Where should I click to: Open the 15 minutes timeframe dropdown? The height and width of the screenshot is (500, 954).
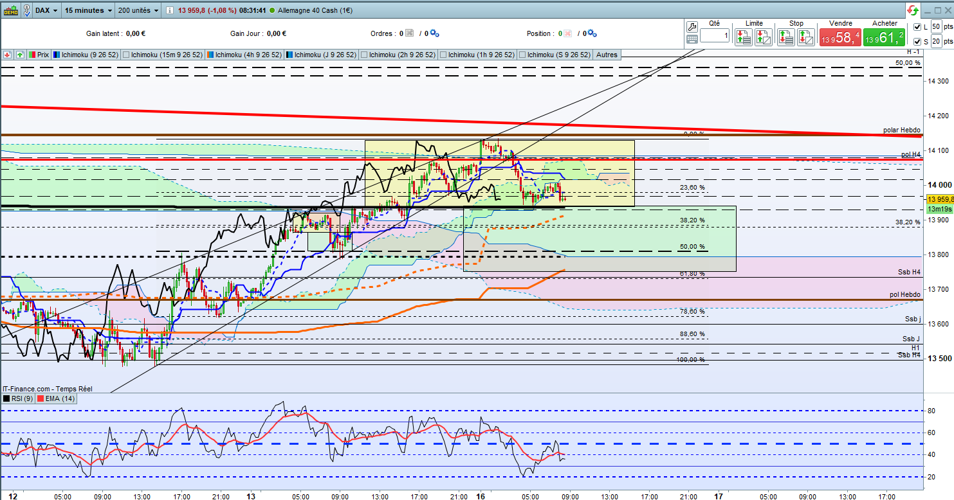click(89, 10)
